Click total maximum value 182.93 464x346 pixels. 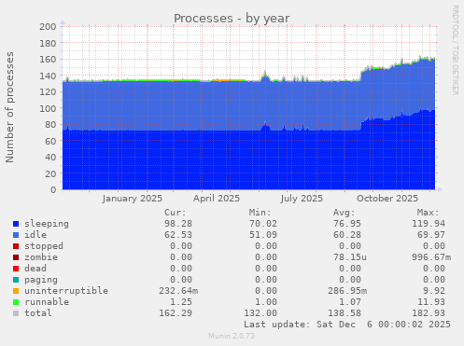pos(429,313)
